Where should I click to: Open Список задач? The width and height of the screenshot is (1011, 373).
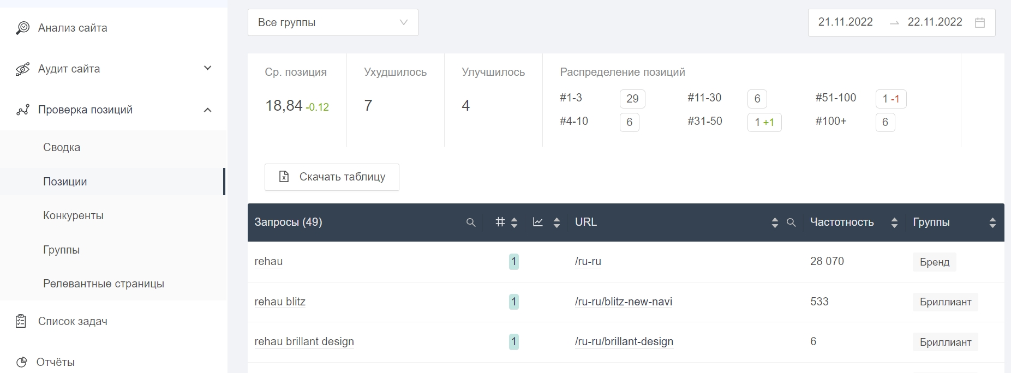[73, 321]
